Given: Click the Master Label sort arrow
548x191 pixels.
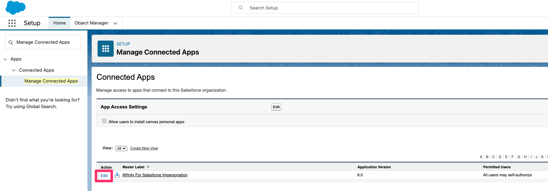Looking at the screenshot, I should (x=148, y=167).
